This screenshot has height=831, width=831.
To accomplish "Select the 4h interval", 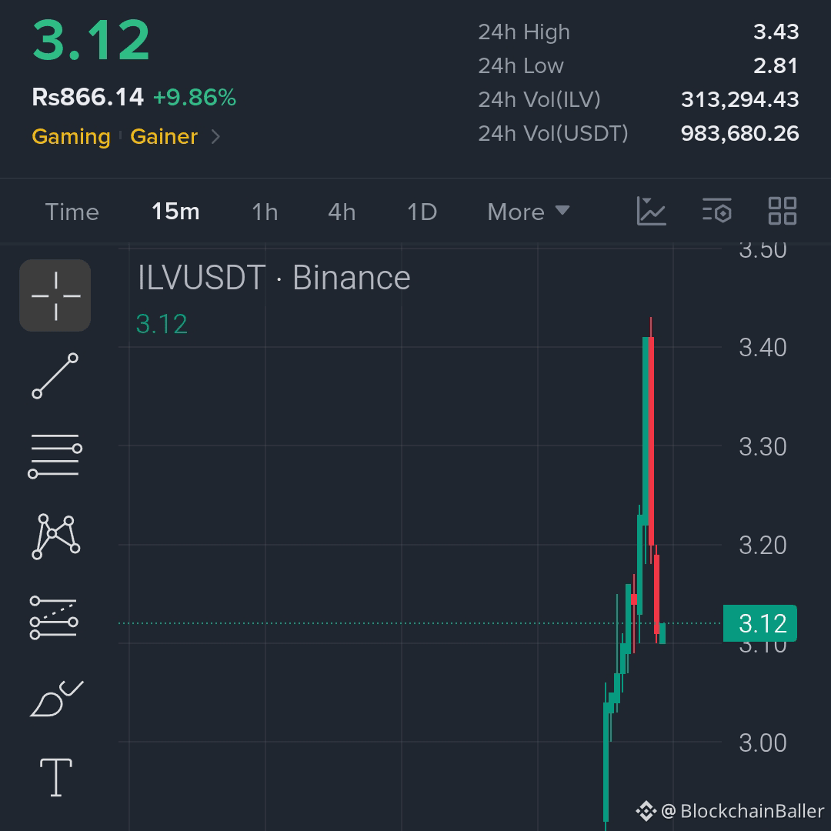I will [x=342, y=212].
